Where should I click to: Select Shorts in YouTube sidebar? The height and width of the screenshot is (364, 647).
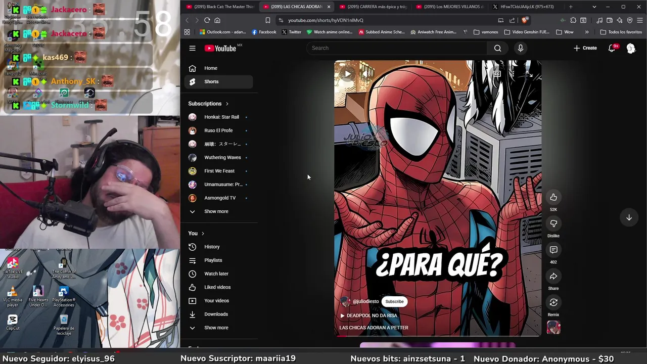tap(218, 82)
